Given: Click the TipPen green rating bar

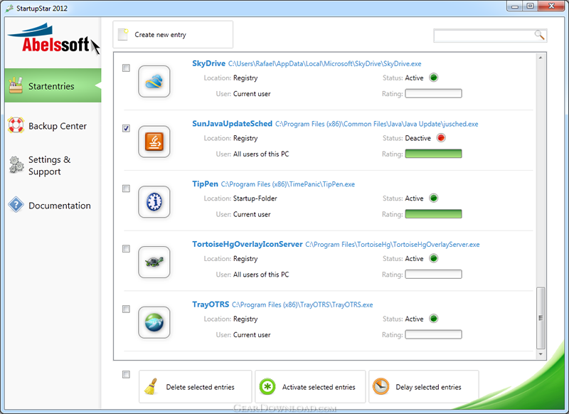Looking at the screenshot, I should click(433, 214).
